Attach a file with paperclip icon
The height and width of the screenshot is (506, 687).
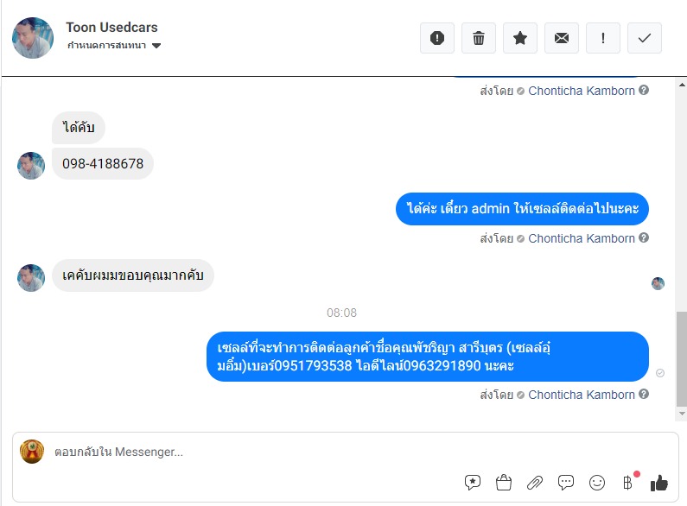coord(535,483)
